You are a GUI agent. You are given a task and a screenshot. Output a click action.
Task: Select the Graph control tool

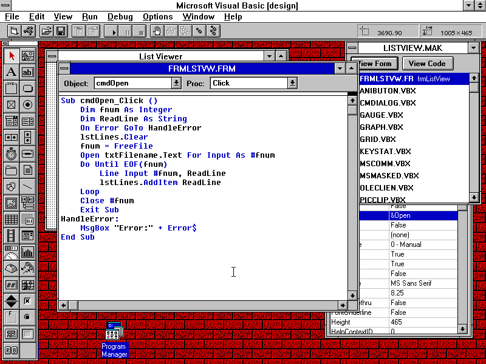27,252
